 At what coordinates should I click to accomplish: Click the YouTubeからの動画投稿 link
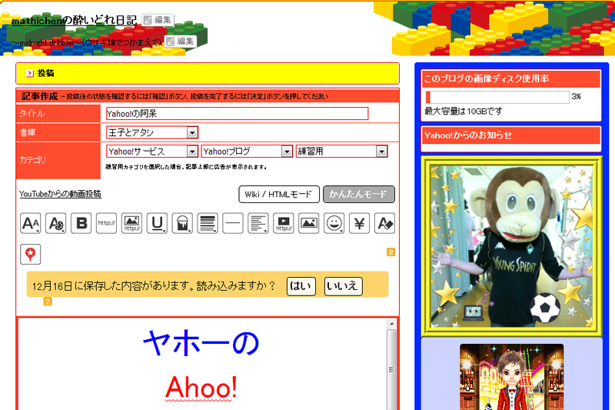[x=61, y=194]
